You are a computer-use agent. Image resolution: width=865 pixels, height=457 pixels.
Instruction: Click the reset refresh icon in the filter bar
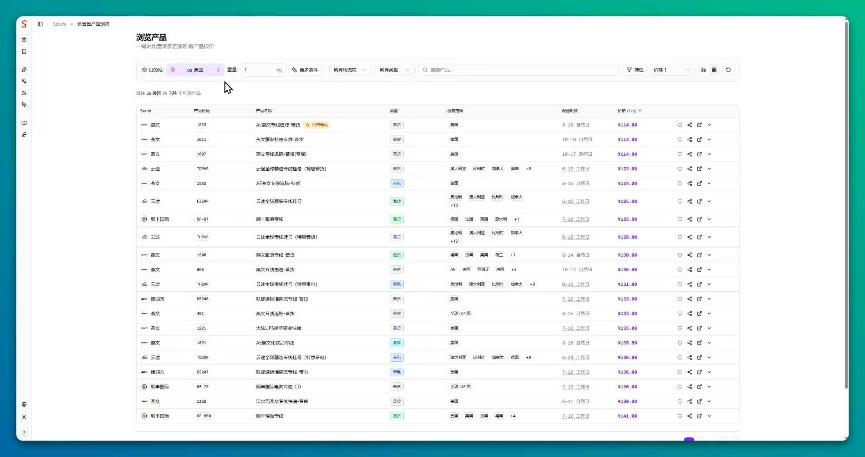728,70
